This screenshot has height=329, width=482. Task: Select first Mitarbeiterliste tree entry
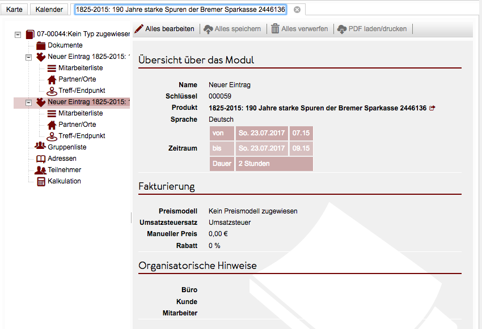coord(80,68)
